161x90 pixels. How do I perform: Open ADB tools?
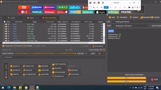pyautogui.click(x=112, y=17)
